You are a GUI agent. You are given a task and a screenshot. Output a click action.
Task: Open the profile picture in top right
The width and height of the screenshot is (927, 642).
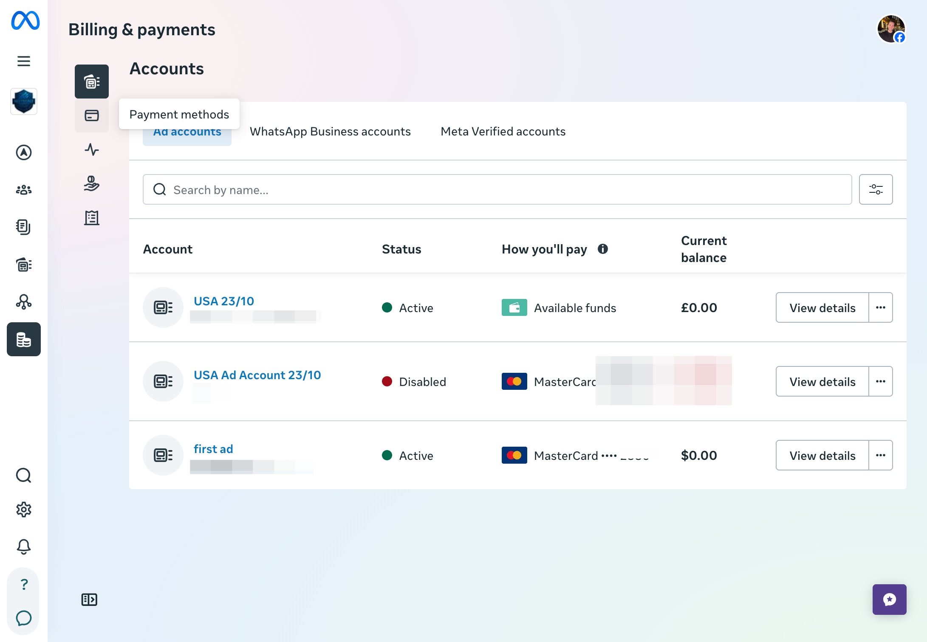(891, 29)
